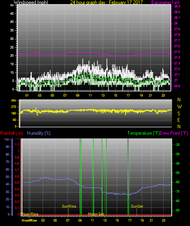Viewport: 190px width, 226px height.
Task: Click the 0.8 rainfall axis label
Action: [x=17, y=163]
